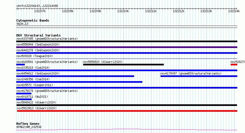
Task: Click the short red bar under nsv52827
Action: click(234, 65)
